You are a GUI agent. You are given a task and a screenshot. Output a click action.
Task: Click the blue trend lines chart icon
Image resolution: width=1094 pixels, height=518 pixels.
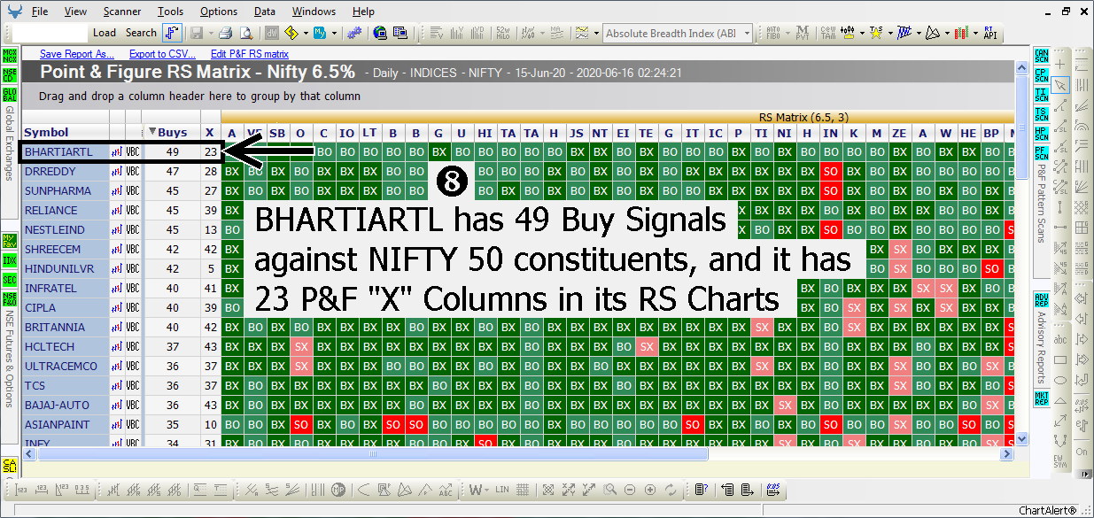(x=904, y=33)
